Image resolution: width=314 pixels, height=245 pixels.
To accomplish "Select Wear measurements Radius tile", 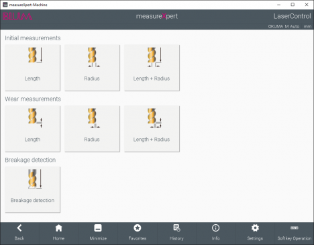I will [x=92, y=129].
